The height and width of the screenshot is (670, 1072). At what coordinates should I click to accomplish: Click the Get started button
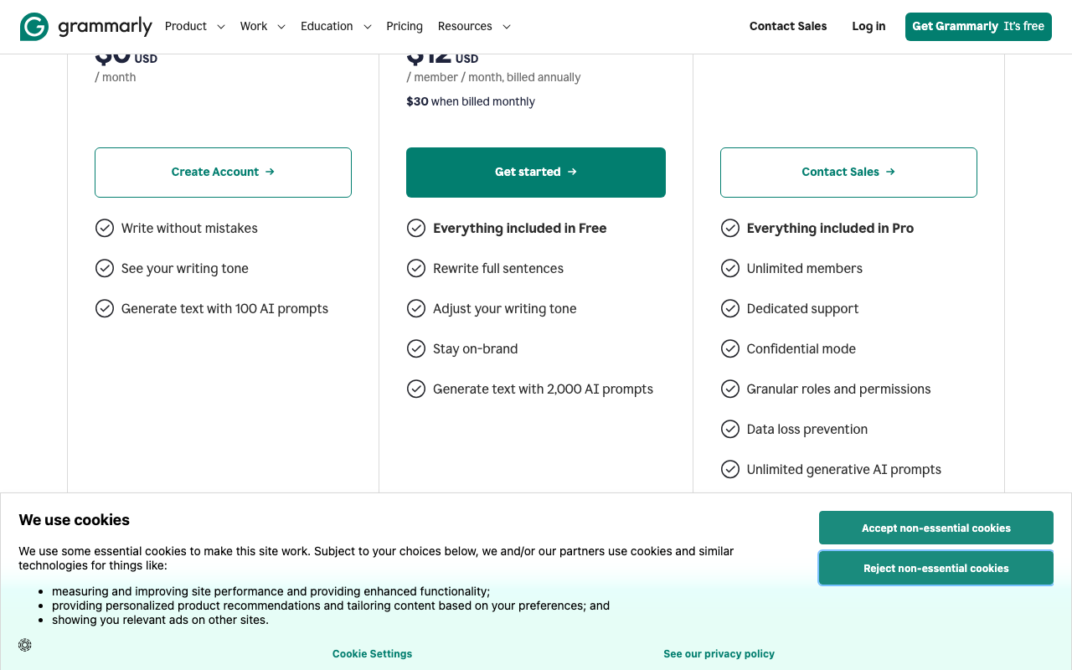click(535, 172)
